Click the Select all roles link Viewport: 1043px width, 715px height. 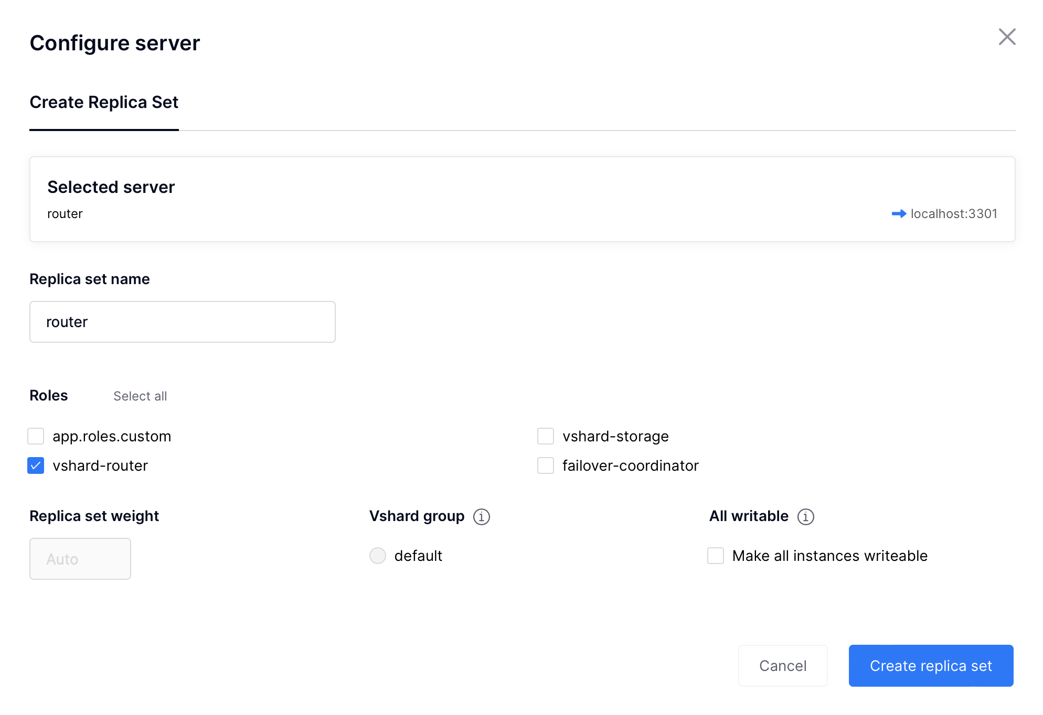(140, 396)
